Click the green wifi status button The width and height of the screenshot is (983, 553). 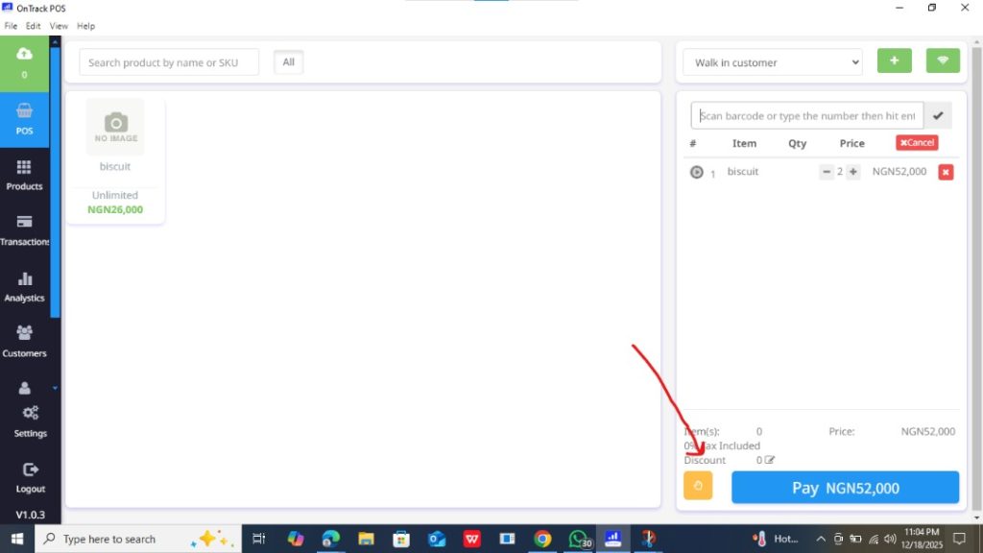[943, 61]
